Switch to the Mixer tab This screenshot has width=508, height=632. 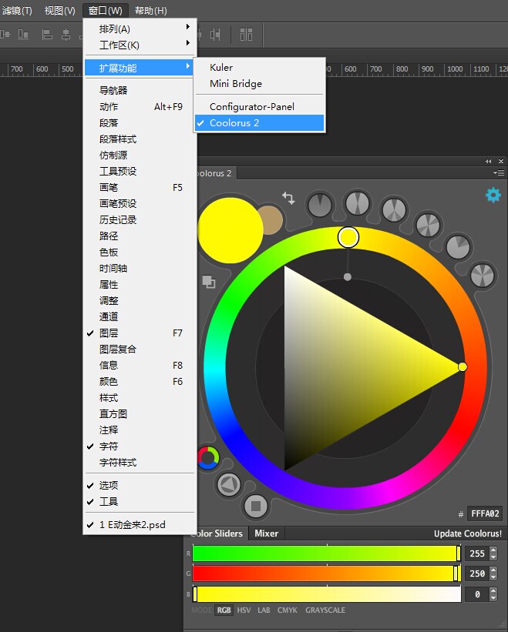(266, 533)
